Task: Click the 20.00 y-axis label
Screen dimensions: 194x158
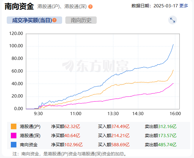Action: (17, 96)
